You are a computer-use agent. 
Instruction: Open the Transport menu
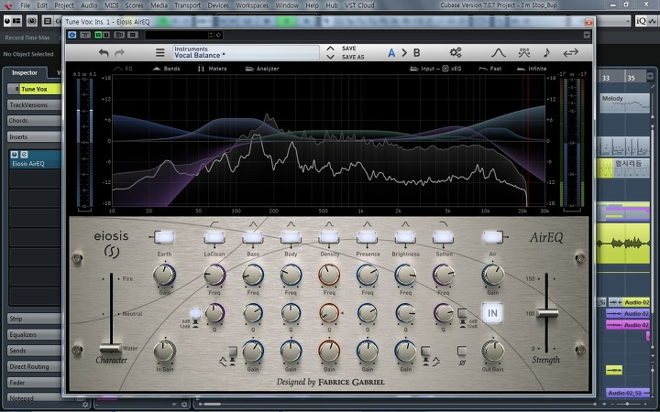tap(187, 5)
